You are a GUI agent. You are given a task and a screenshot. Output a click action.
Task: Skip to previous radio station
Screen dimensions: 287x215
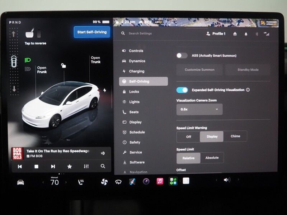pos(20,166)
